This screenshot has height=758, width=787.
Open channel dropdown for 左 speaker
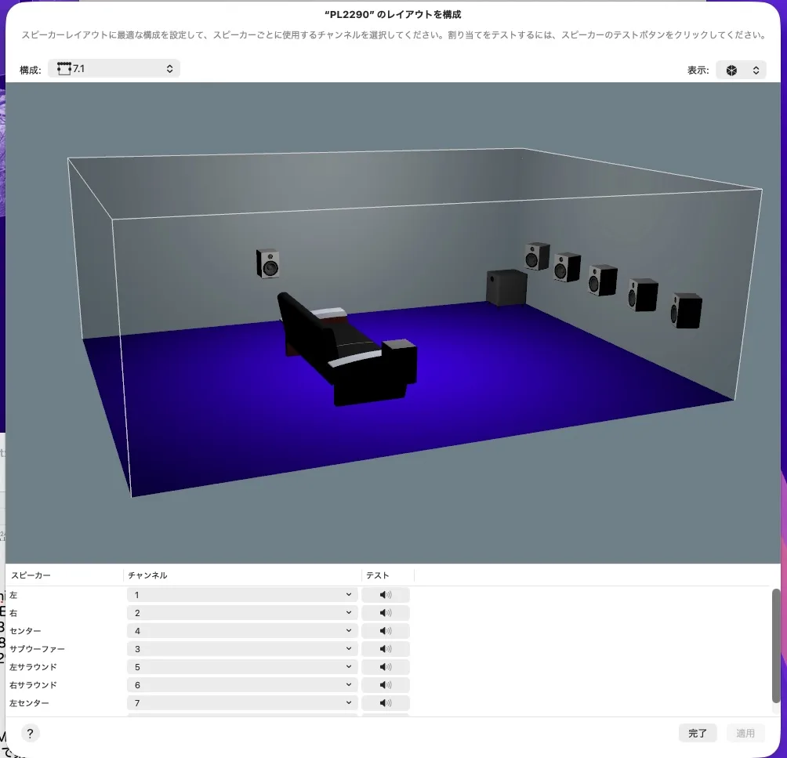242,595
